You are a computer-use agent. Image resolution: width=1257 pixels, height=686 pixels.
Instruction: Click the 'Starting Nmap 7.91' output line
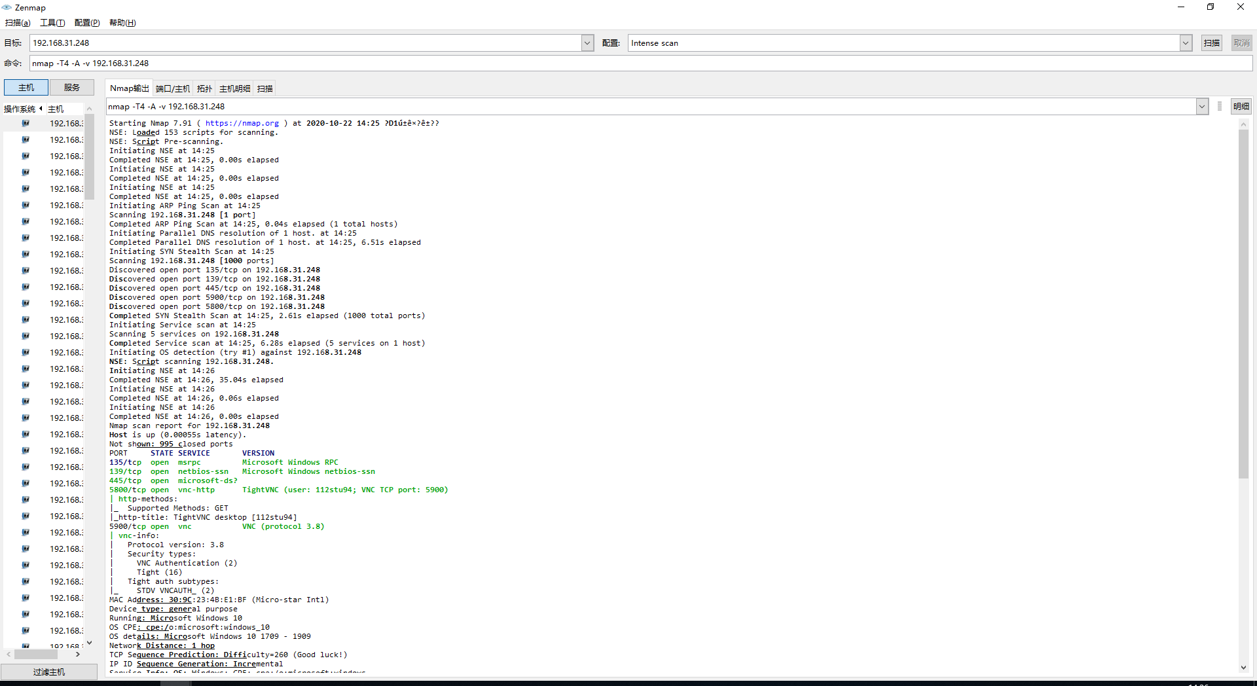[274, 123]
